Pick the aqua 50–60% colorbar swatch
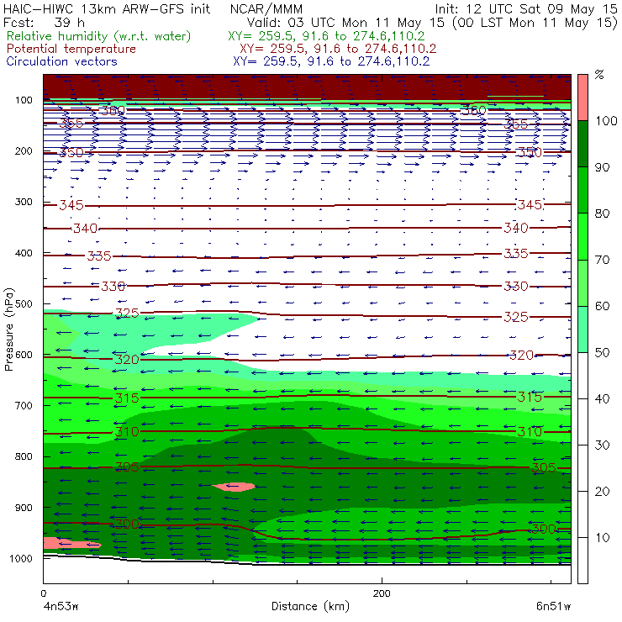This screenshot has width=622, height=622. pyautogui.click(x=582, y=329)
